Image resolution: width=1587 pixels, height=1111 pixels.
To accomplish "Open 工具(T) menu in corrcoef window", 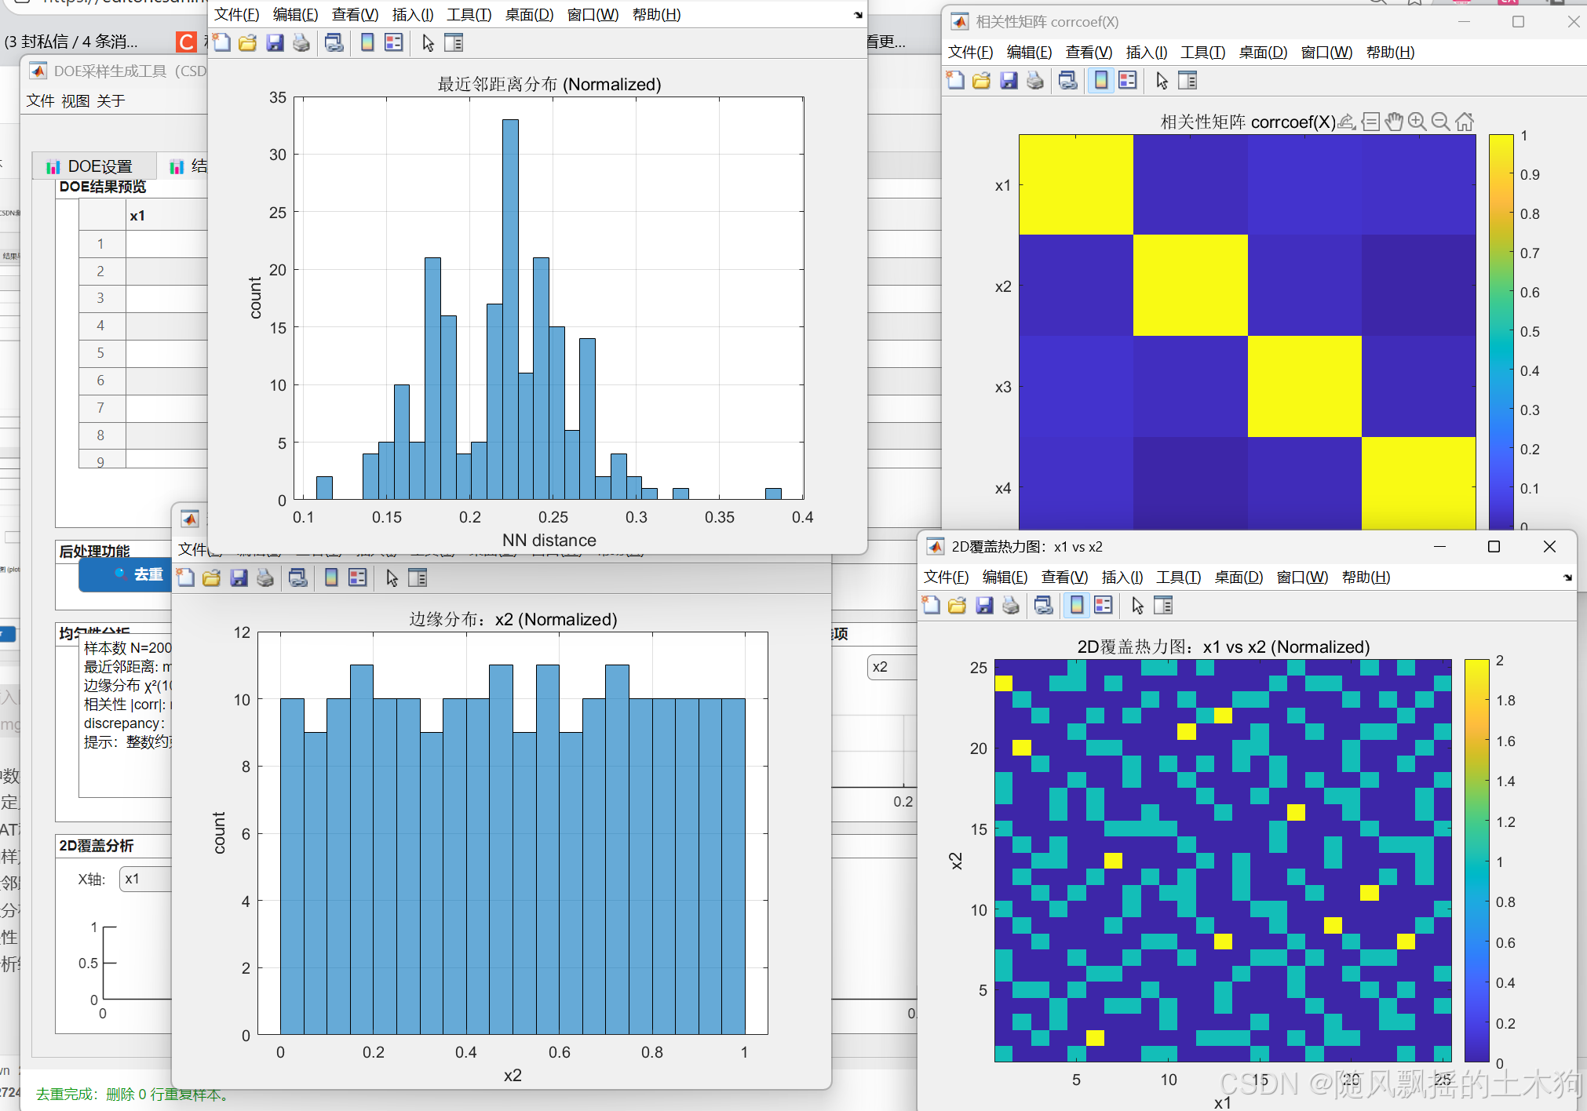I will [x=1202, y=53].
